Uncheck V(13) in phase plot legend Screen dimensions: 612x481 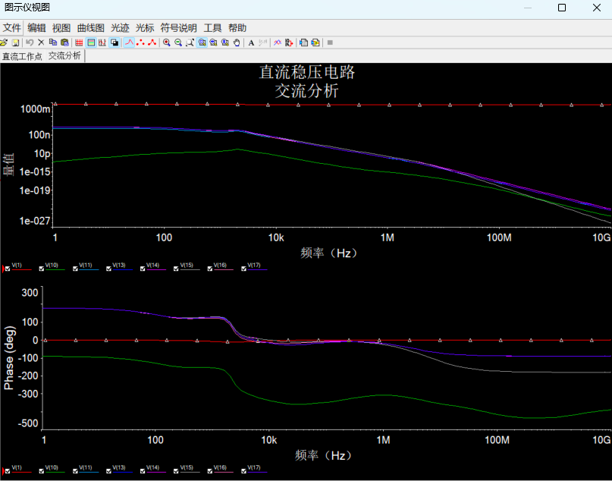(109, 471)
